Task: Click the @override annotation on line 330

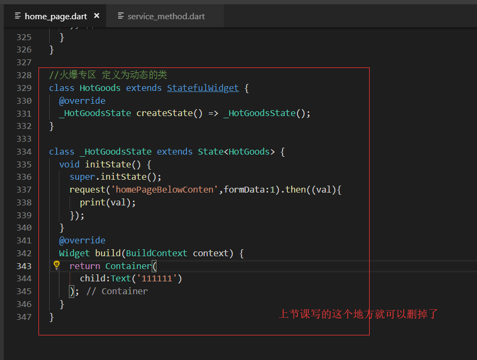Action: click(82, 101)
